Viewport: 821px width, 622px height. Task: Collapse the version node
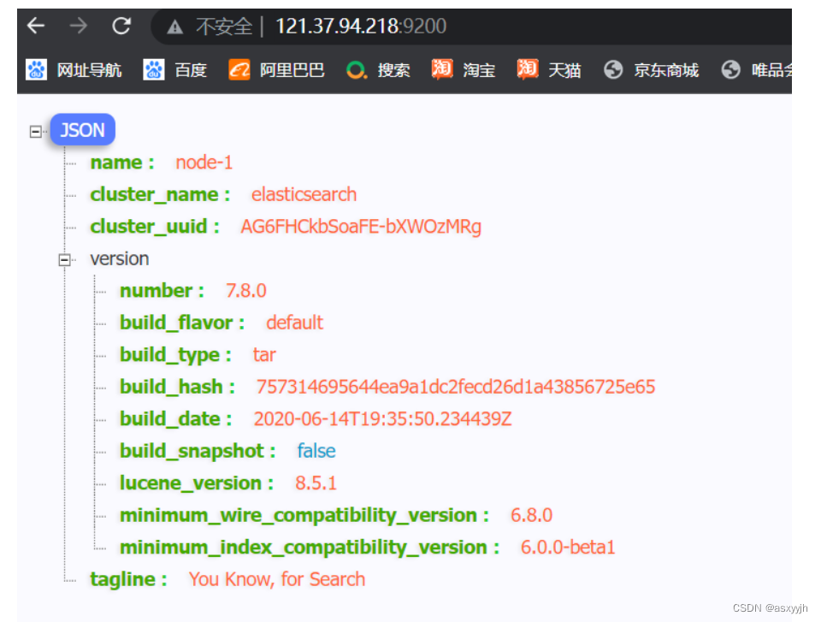[63, 259]
